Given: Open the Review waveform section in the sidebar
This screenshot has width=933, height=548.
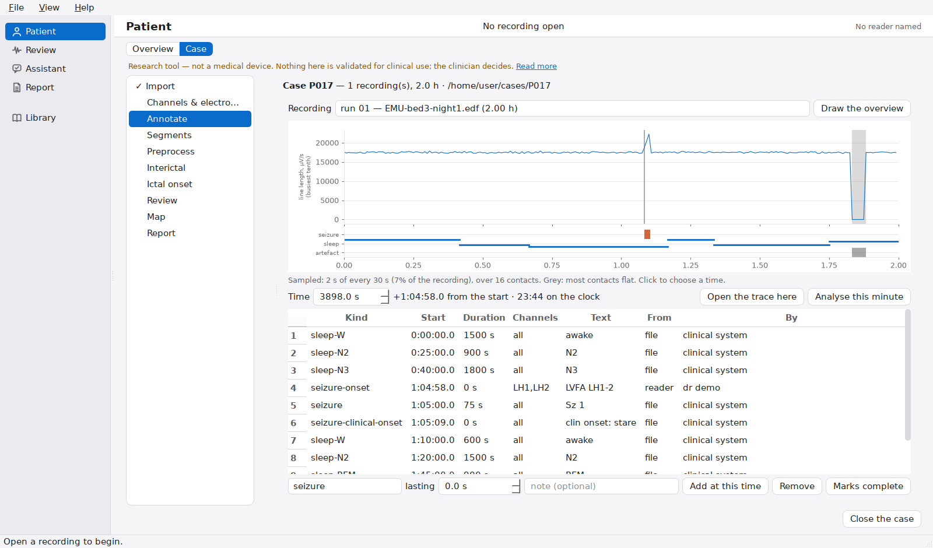Looking at the screenshot, I should [55, 50].
